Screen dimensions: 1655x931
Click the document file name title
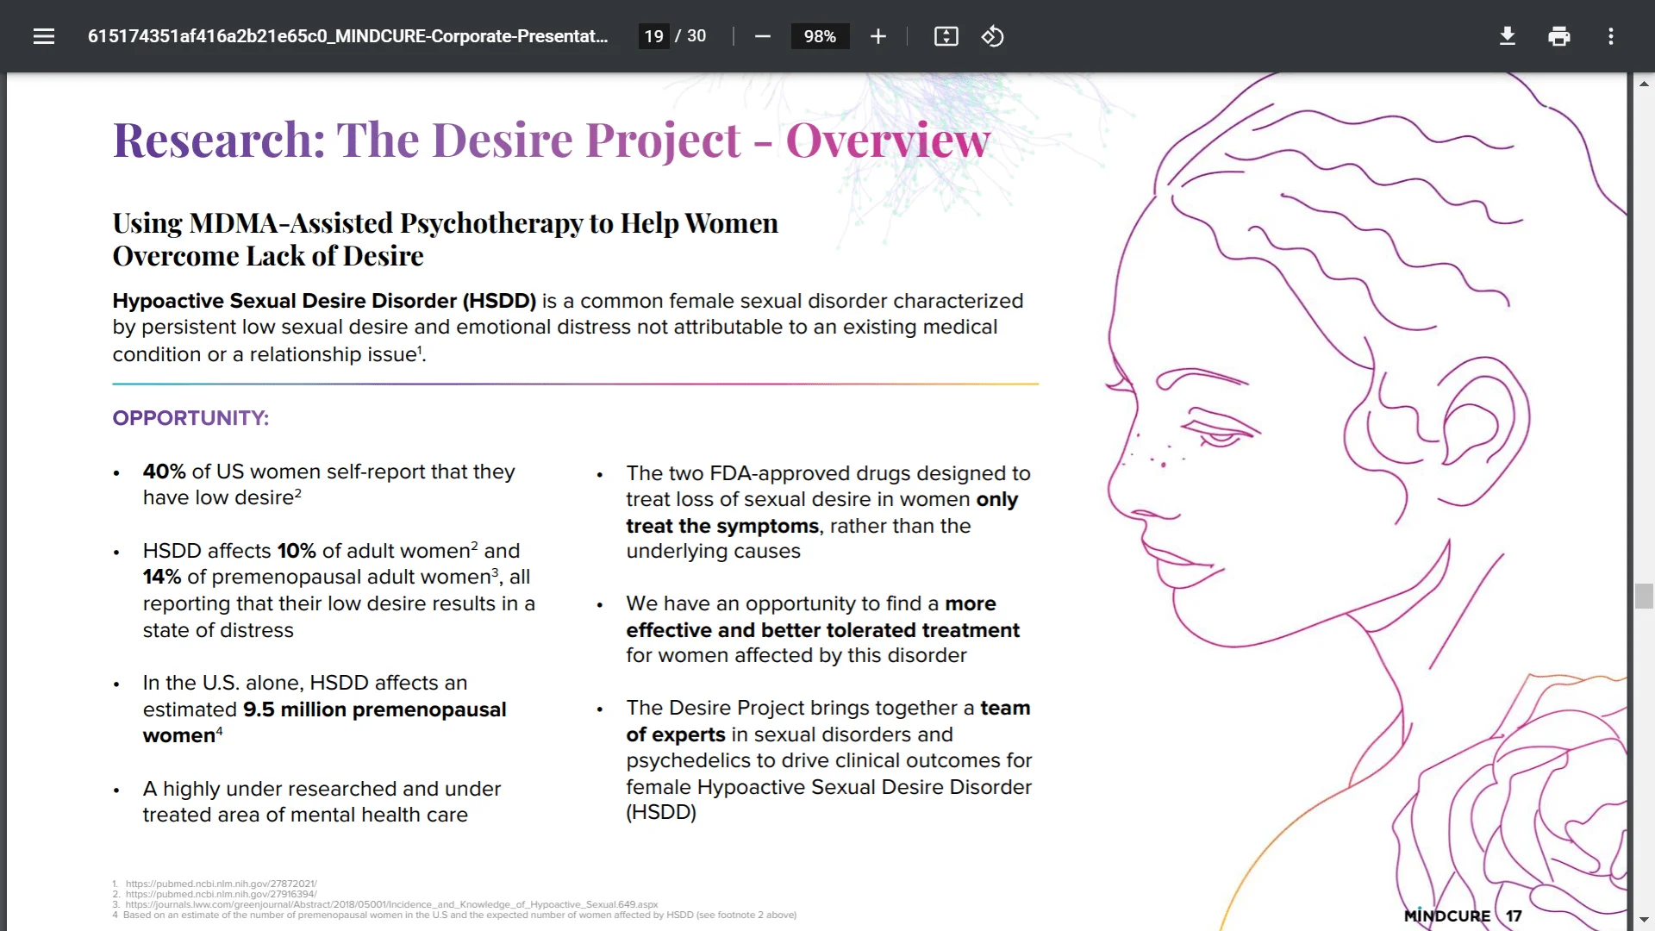[348, 36]
